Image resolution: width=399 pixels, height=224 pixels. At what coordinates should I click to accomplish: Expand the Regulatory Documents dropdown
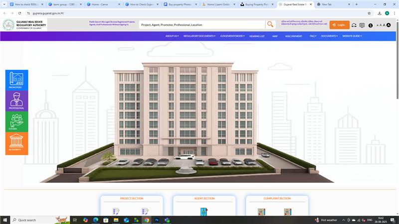(x=199, y=36)
